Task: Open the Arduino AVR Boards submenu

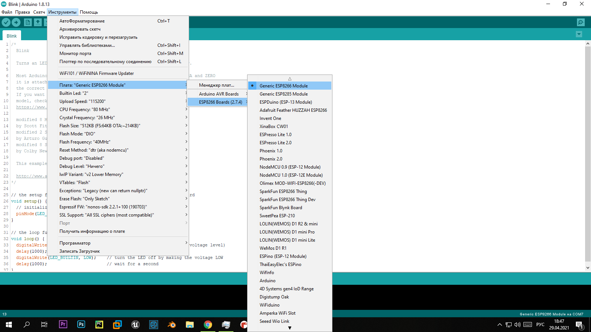Action: click(x=218, y=94)
